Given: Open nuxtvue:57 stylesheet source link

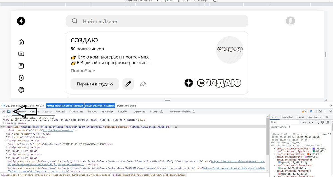Looking at the screenshot, I should tap(324, 134).
